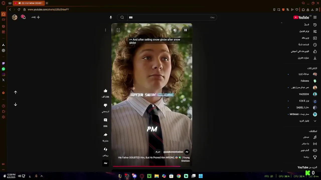321x180 pixels.
Task: Open Your videos in sidebar
Action: pos(309,38)
